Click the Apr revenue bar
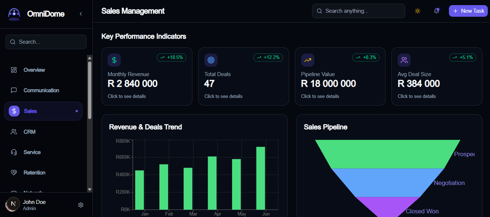Screen dimensions: 490x217 (212, 183)
